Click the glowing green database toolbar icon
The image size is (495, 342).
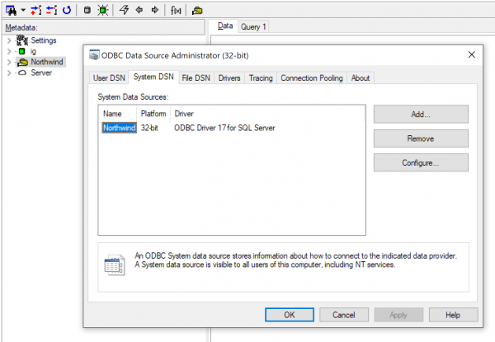(x=103, y=10)
